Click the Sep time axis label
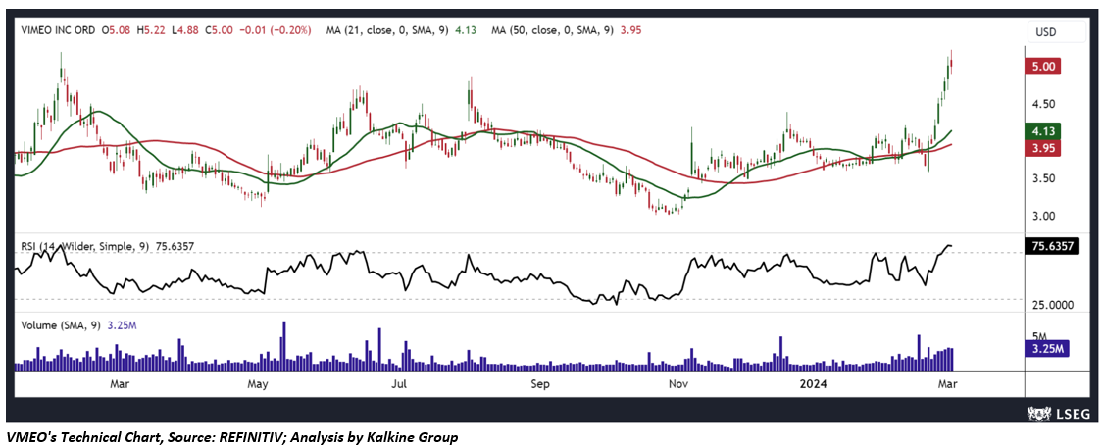Viewport: 1103px width, 446px height. [x=539, y=384]
